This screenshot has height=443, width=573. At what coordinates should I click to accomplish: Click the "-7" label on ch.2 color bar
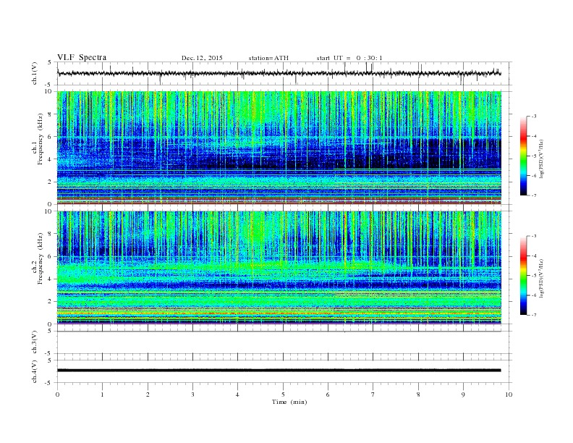tap(534, 315)
